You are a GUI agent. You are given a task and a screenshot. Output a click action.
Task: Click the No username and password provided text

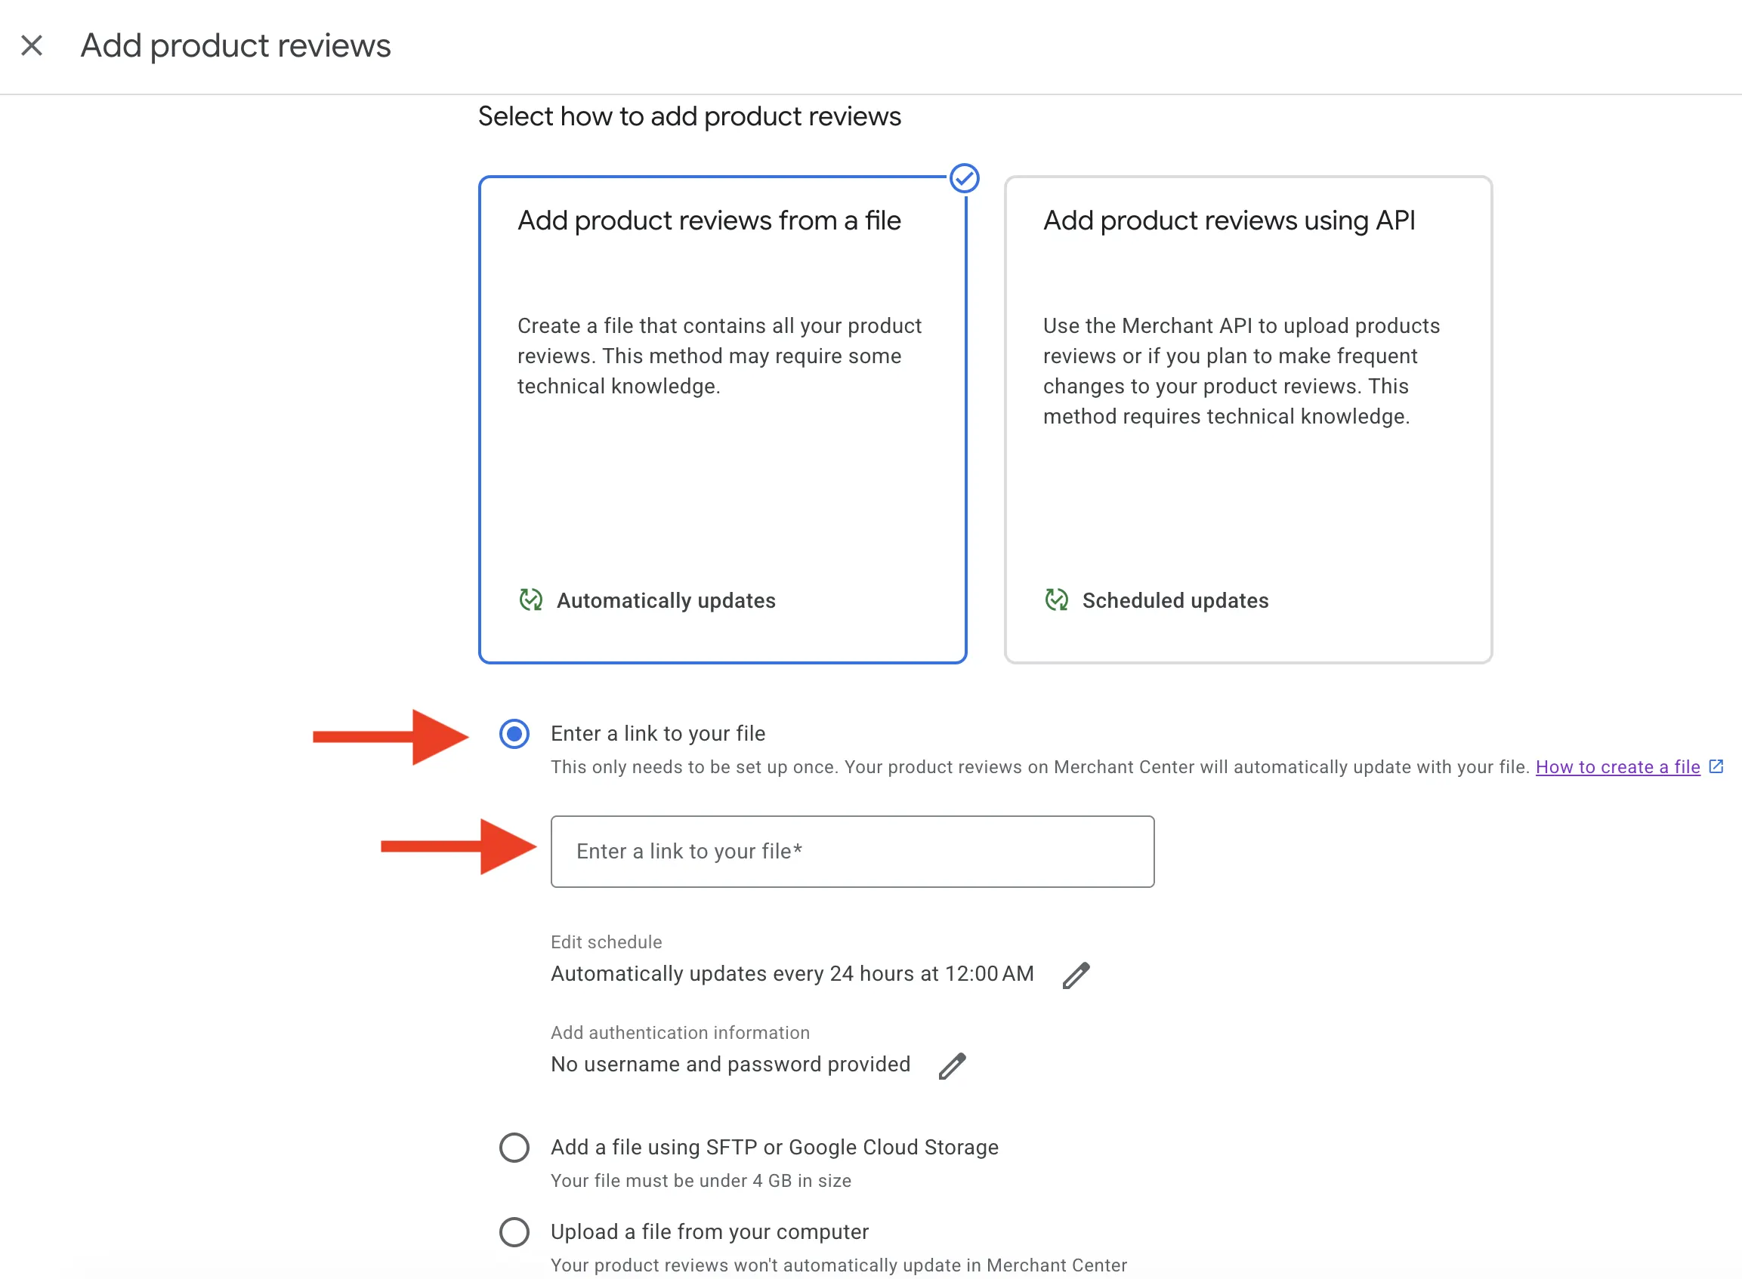[x=730, y=1064]
